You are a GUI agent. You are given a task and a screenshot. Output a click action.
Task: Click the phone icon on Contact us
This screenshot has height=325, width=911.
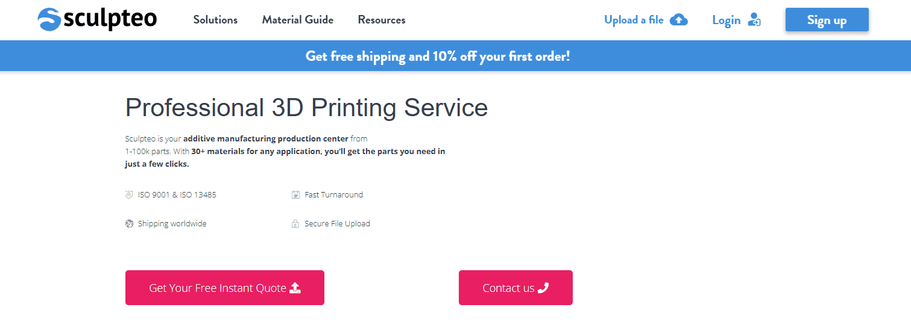pos(543,288)
